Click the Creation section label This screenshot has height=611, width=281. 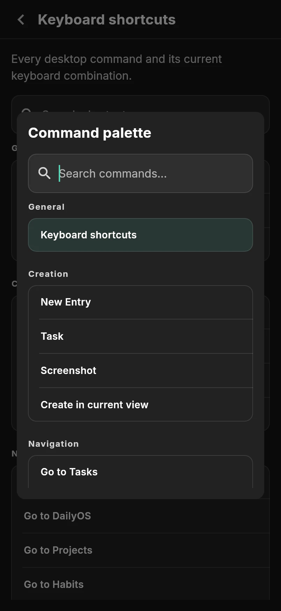[x=48, y=274]
